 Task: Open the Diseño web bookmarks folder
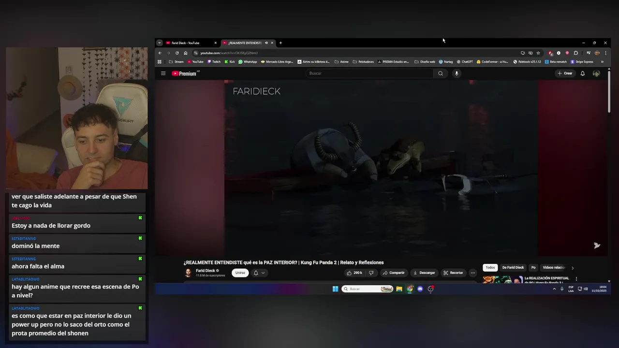pos(425,62)
